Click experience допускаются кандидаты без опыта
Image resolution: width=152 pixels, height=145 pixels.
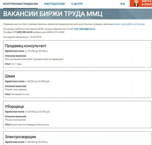click(30, 125)
